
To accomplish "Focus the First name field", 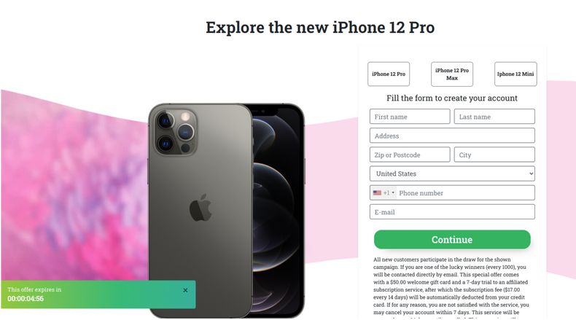I will (410, 117).
